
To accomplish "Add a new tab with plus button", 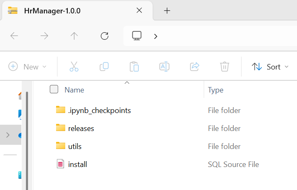I will [167, 10].
